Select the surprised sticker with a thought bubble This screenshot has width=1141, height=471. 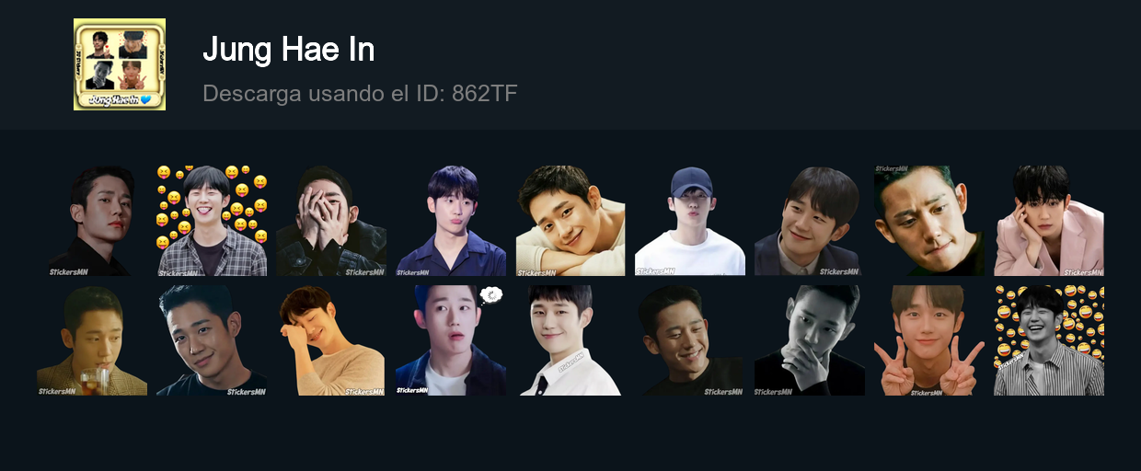click(451, 340)
